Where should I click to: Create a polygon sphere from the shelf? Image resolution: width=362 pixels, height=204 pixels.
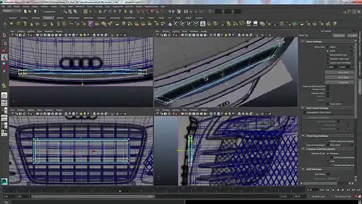tap(12, 24)
